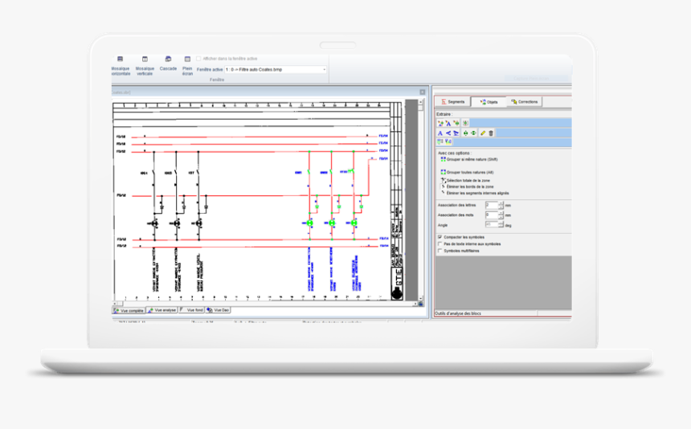Increase the Association des lettres stepper value
Screen dimensions: 691x429
pos(501,203)
